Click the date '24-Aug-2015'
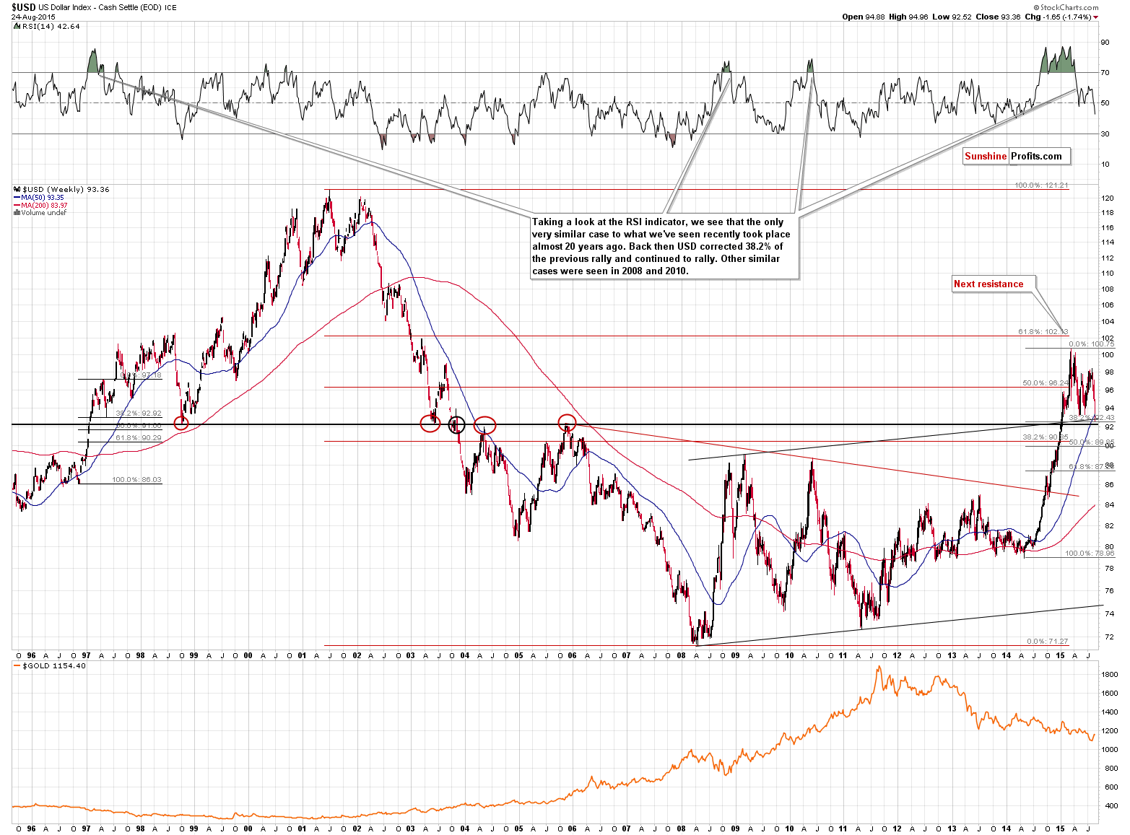Viewport: 1130px width, 835px height. (33, 17)
